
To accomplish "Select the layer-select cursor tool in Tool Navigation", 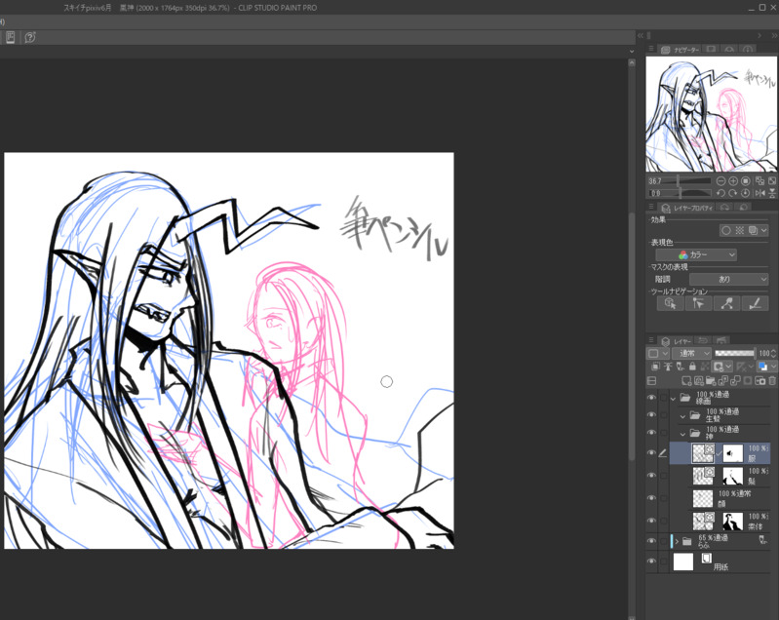I will click(x=698, y=303).
